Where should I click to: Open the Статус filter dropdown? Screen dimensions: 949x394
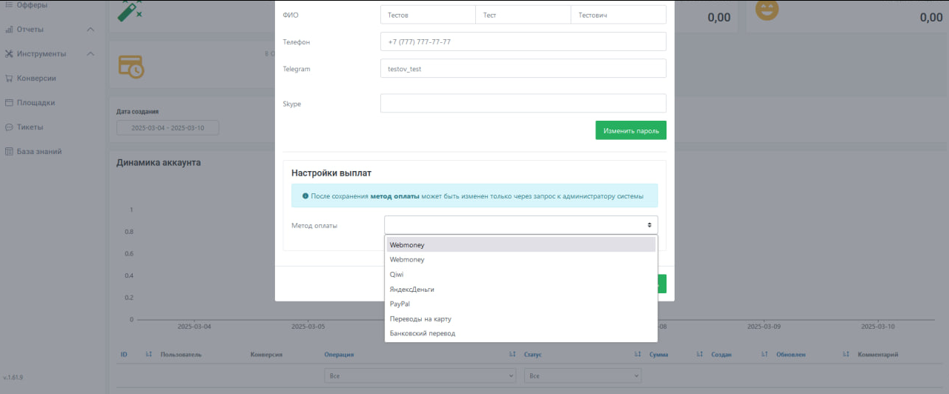tap(582, 376)
